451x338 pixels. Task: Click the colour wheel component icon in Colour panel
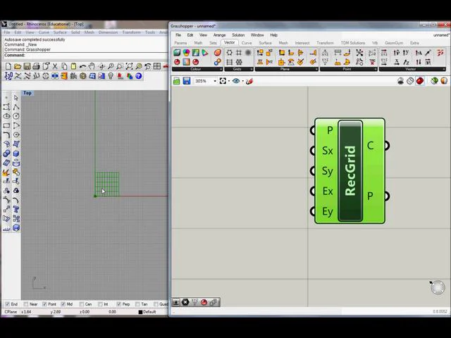click(x=186, y=53)
